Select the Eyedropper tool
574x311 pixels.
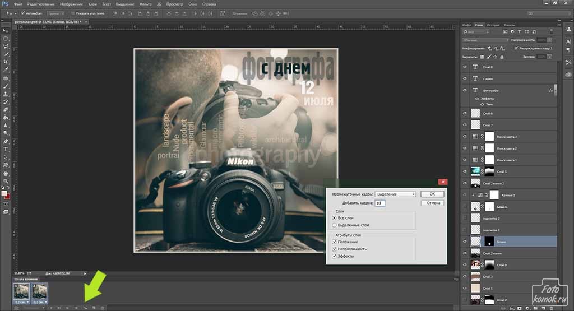click(x=6, y=69)
